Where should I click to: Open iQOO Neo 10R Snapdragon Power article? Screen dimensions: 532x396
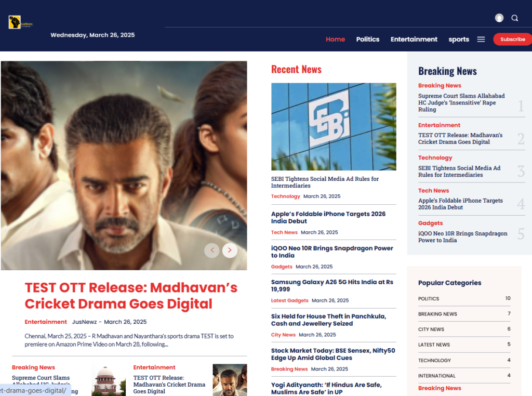pyautogui.click(x=332, y=252)
